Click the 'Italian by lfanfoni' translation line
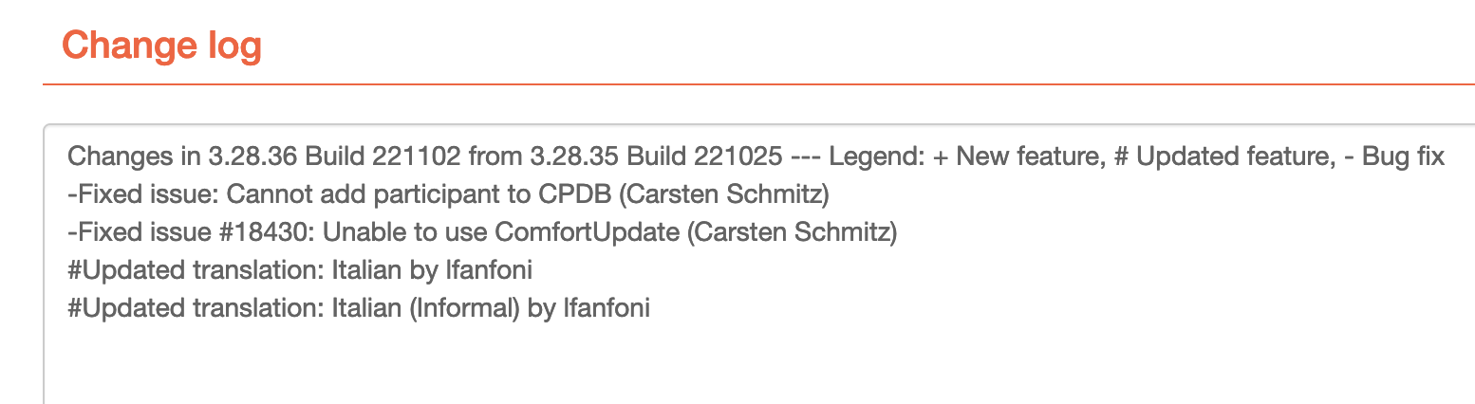Screen dimensions: 1475x404 click(x=300, y=270)
